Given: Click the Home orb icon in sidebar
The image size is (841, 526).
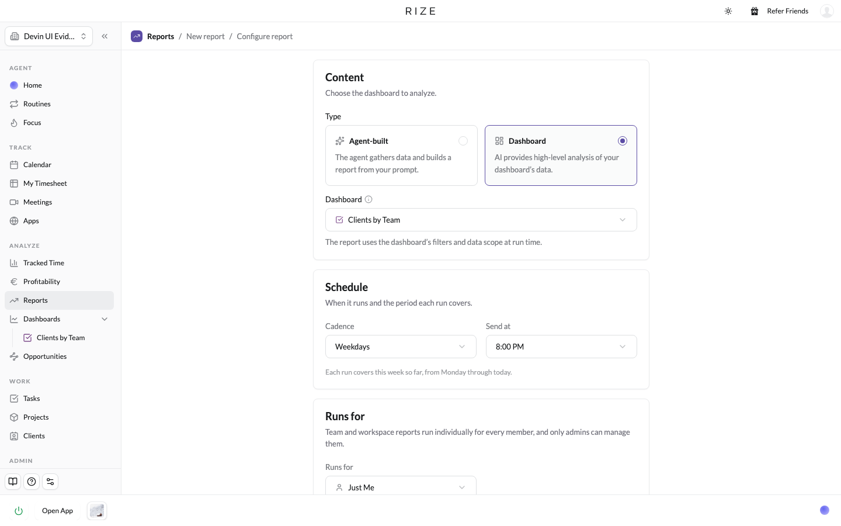Looking at the screenshot, I should coord(14,85).
